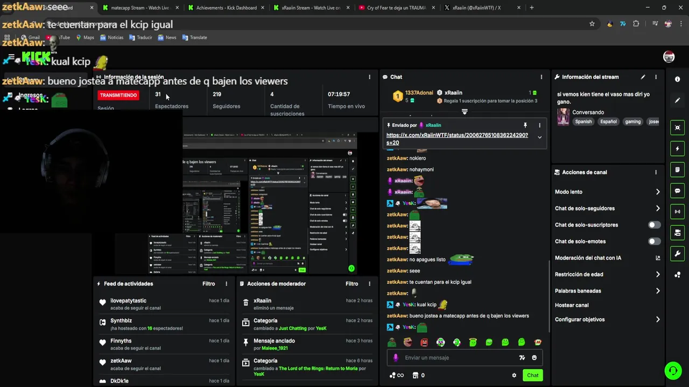Screen dimensions: 689x387
Task: Click the gift shop icon below chat input
Action: point(416,375)
